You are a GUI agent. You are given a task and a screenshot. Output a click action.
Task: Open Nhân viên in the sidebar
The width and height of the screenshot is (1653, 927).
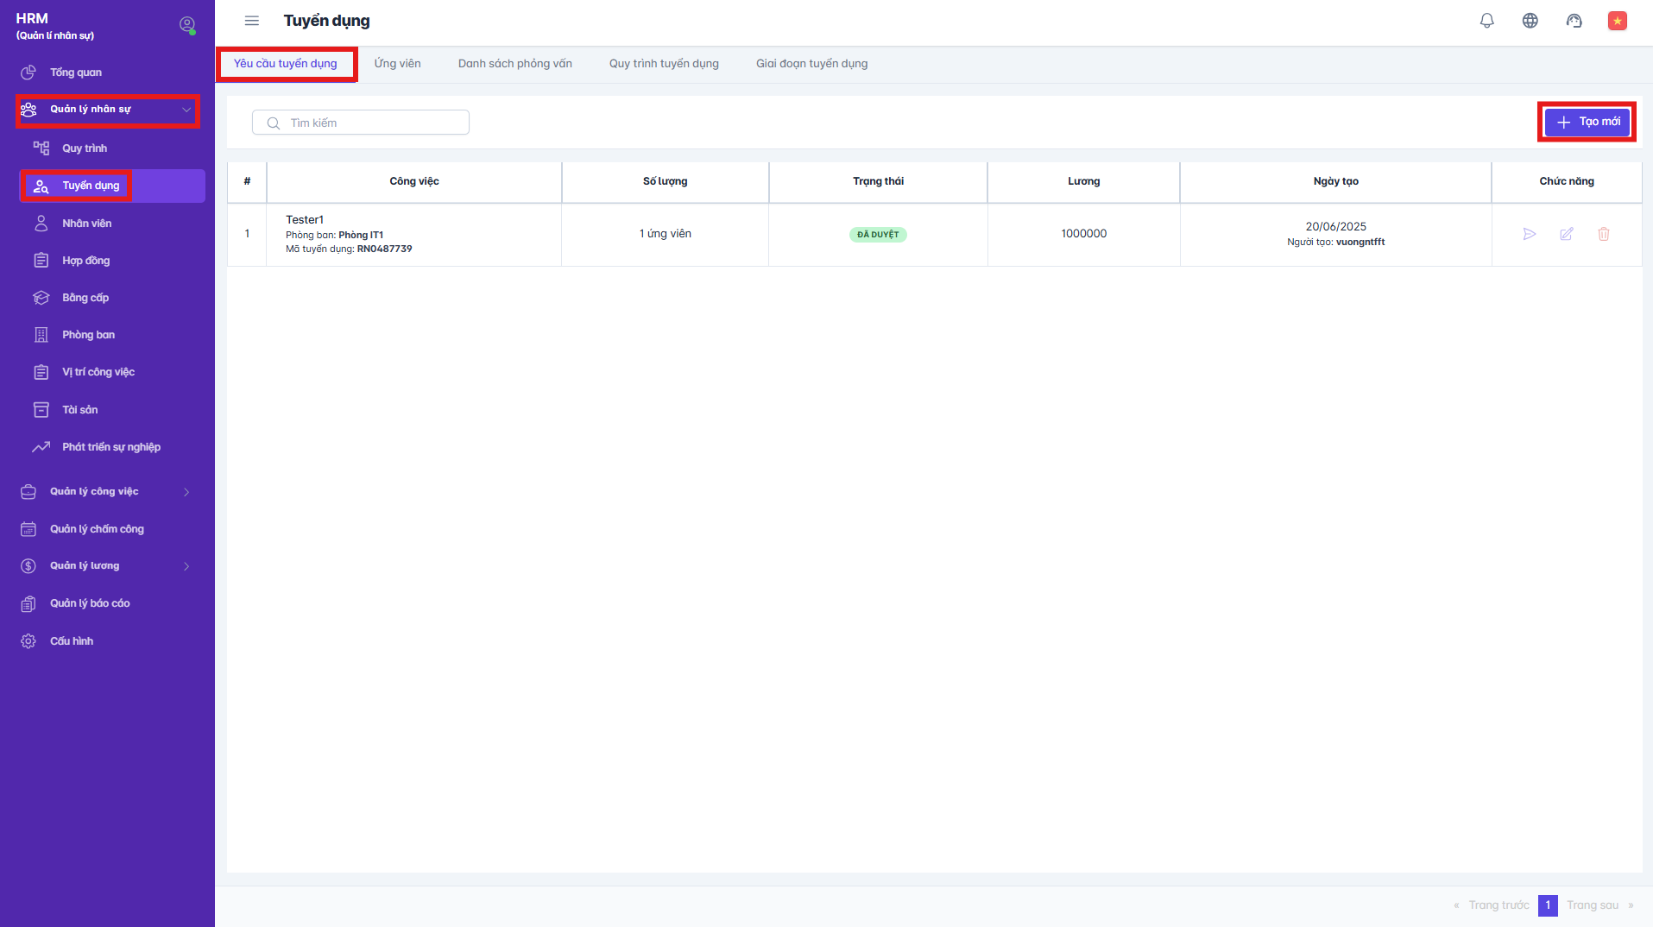click(86, 224)
